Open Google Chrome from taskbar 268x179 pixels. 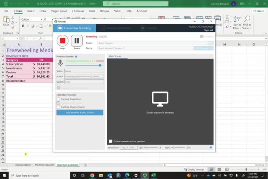click(x=92, y=175)
